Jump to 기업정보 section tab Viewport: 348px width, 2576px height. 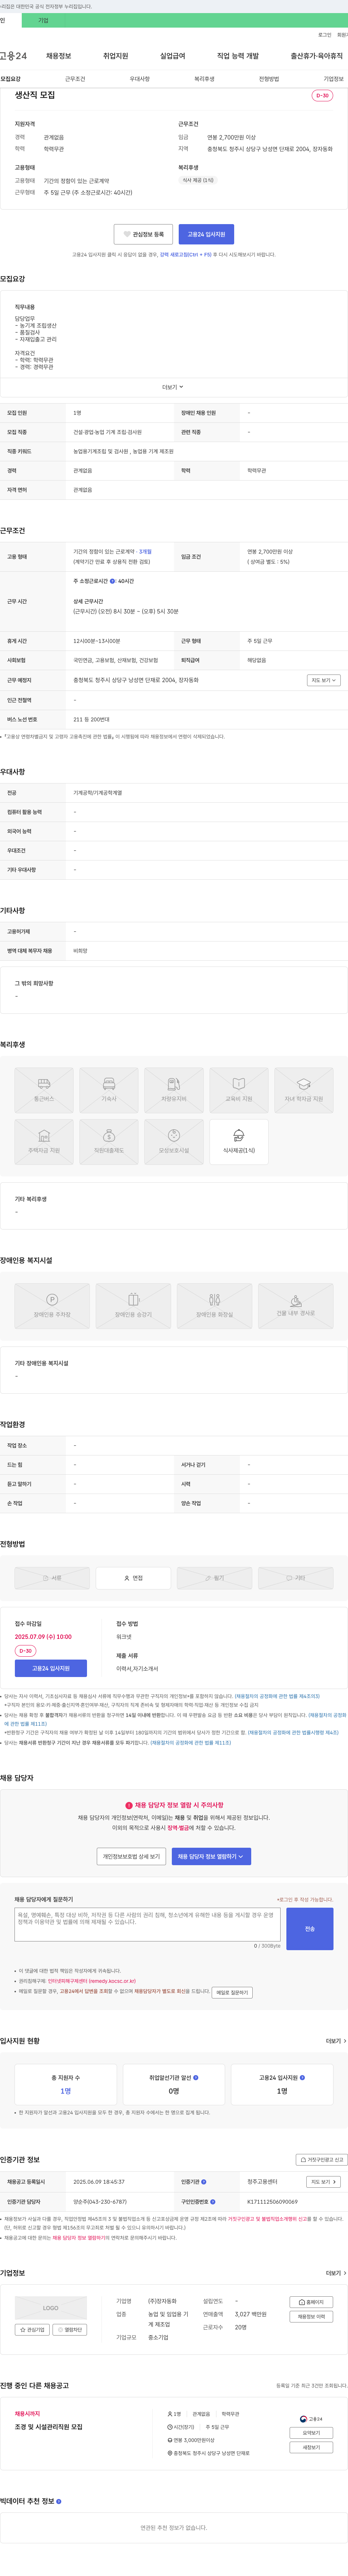point(333,79)
